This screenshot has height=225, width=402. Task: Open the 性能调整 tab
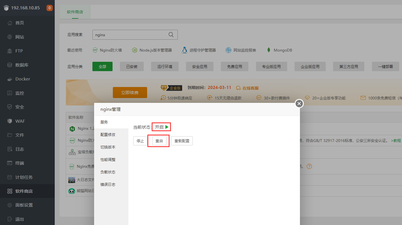pos(111,160)
